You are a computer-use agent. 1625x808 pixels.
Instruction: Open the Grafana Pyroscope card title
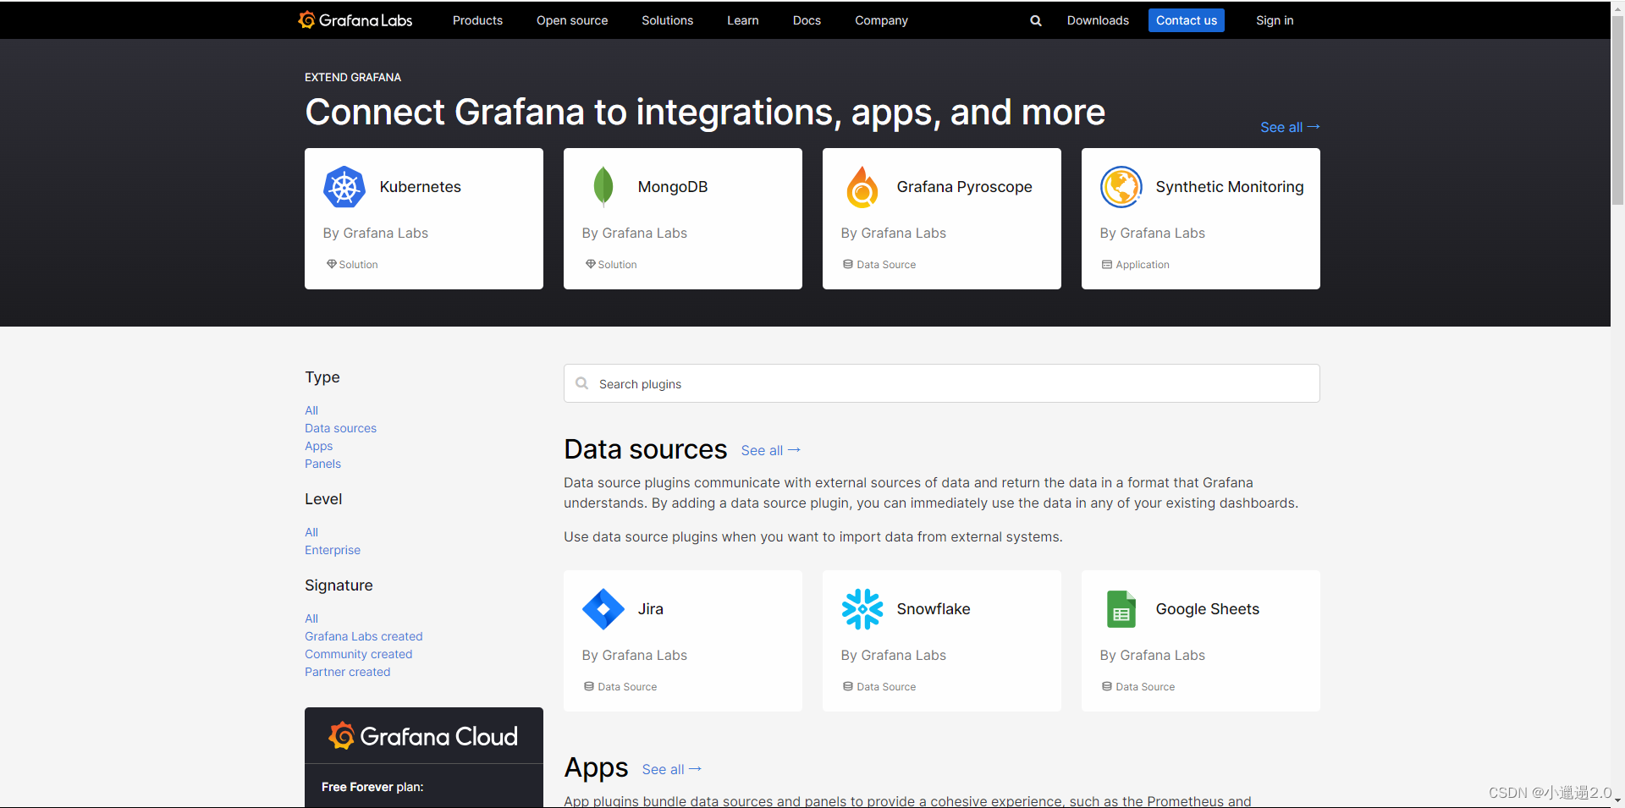[965, 187]
